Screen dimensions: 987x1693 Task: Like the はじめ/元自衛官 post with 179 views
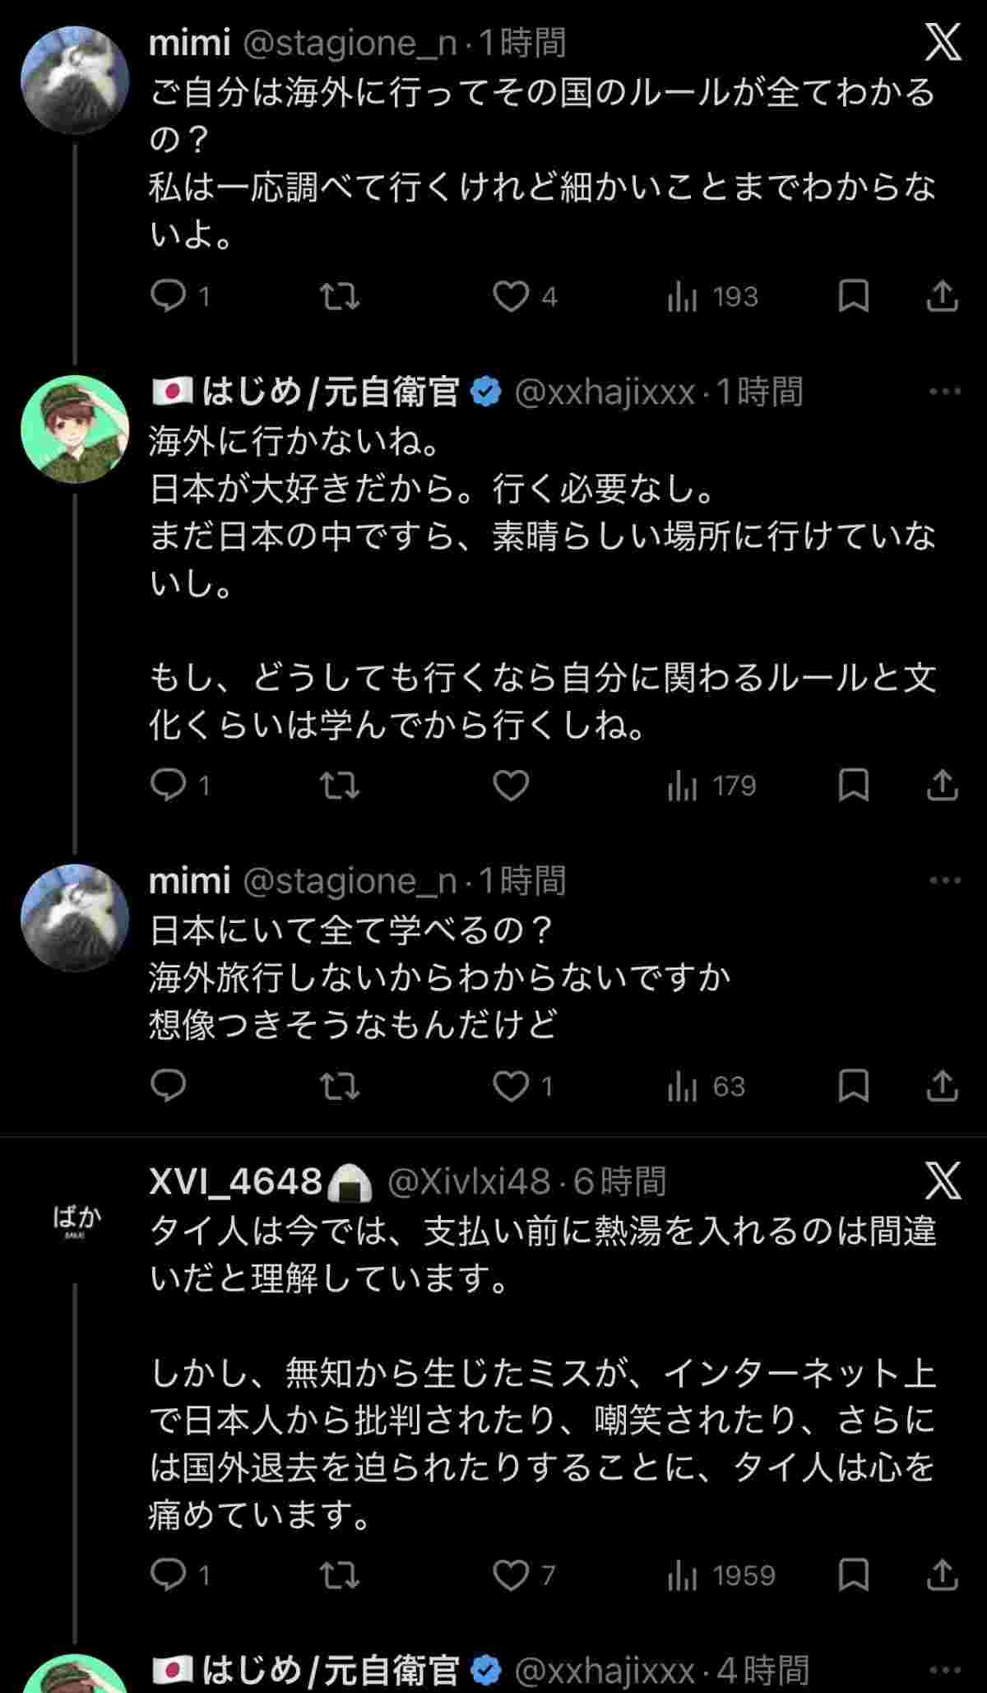pyautogui.click(x=511, y=786)
